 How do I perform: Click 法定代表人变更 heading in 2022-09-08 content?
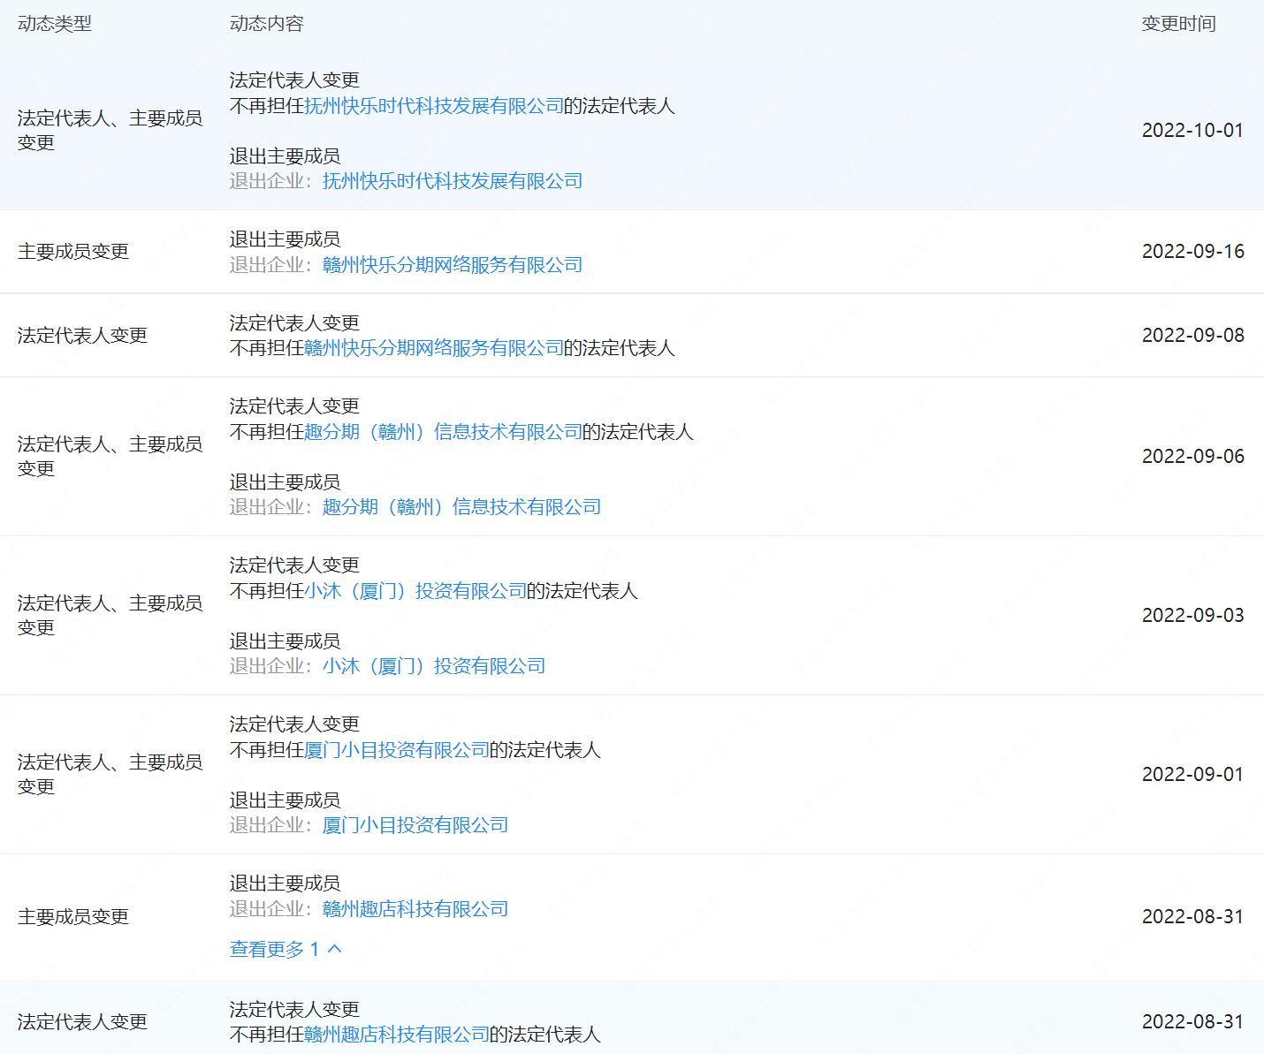pos(294,323)
